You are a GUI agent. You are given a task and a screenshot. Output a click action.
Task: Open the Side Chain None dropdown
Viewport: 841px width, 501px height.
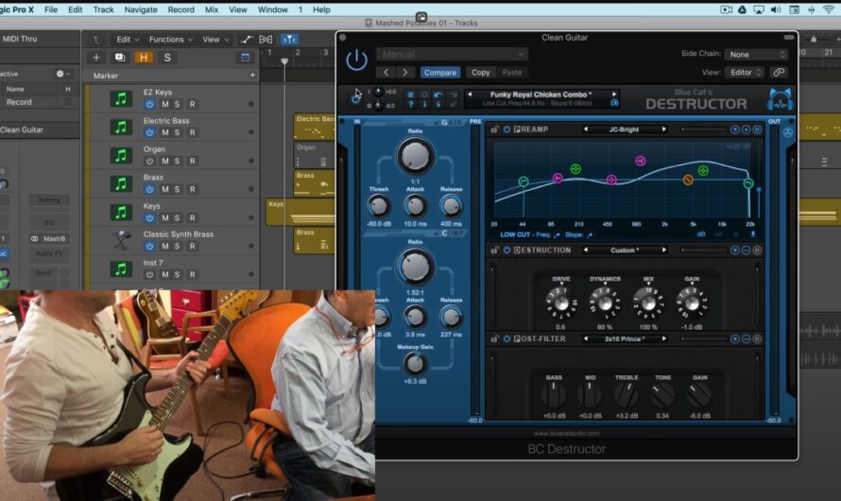click(x=756, y=54)
